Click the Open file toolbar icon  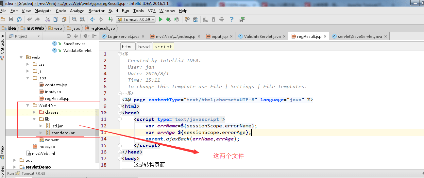(x=3, y=19)
